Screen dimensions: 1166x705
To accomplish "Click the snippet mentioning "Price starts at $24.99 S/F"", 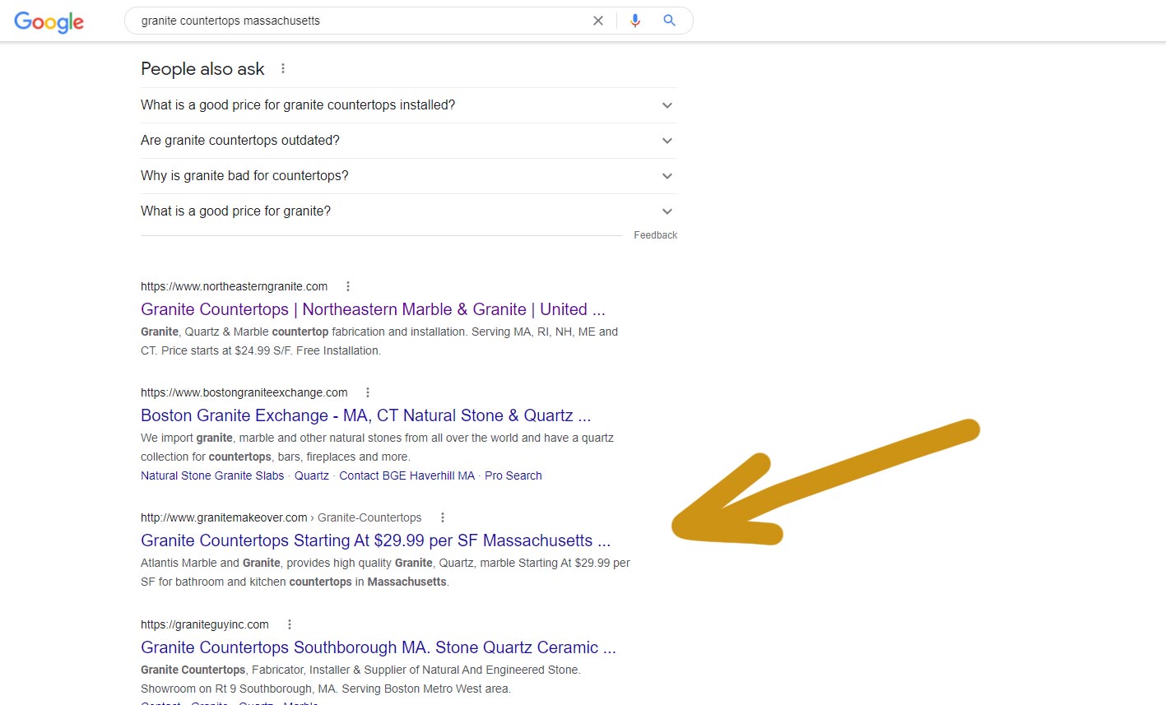I will 379,341.
